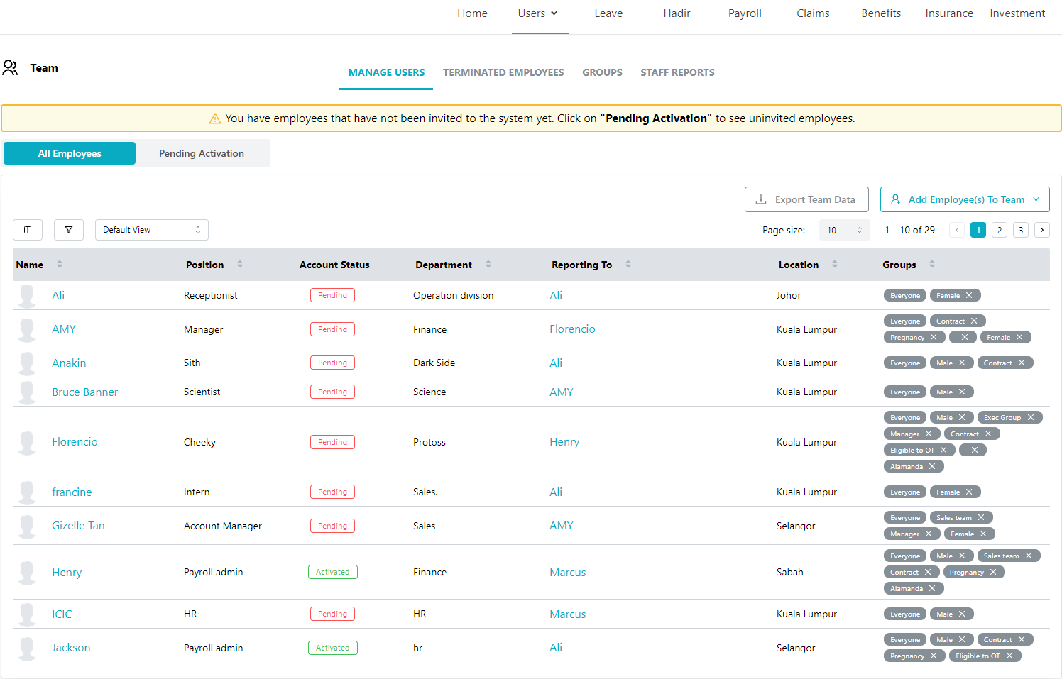Remove Eligible to OT tag from Jackson's row
The width and height of the screenshot is (1062, 679).
click(x=1009, y=656)
